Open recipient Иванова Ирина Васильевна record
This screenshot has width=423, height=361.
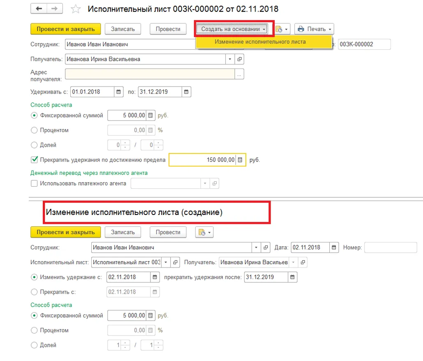point(240,59)
